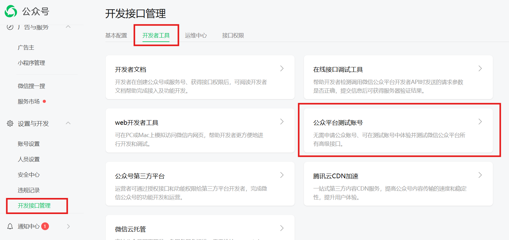Open the 腾讯云CDN加速 card title
The height and width of the screenshot is (240, 509).
pyautogui.click(x=336, y=176)
